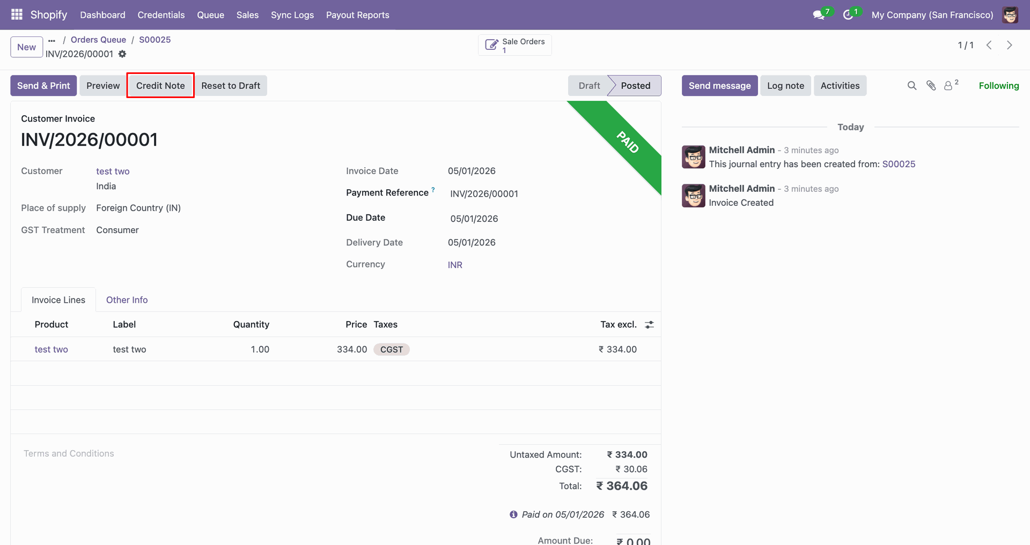Click Send & Print button

[x=43, y=86]
